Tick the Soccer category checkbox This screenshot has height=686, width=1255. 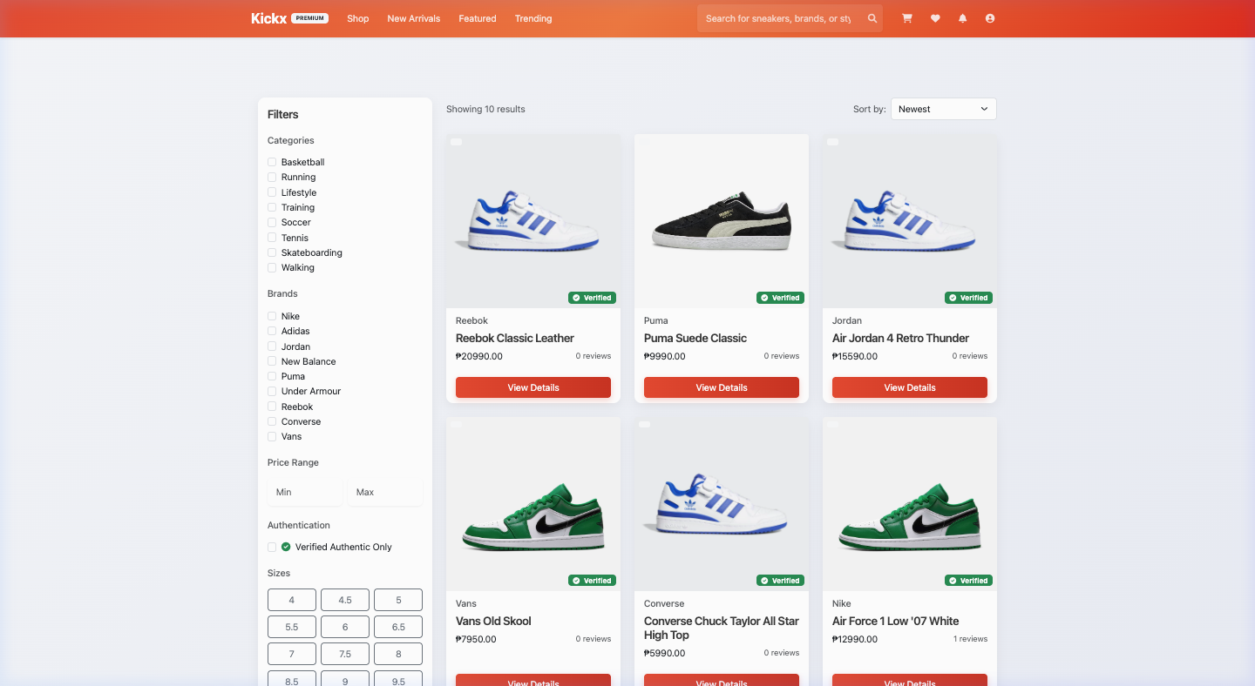(x=272, y=222)
